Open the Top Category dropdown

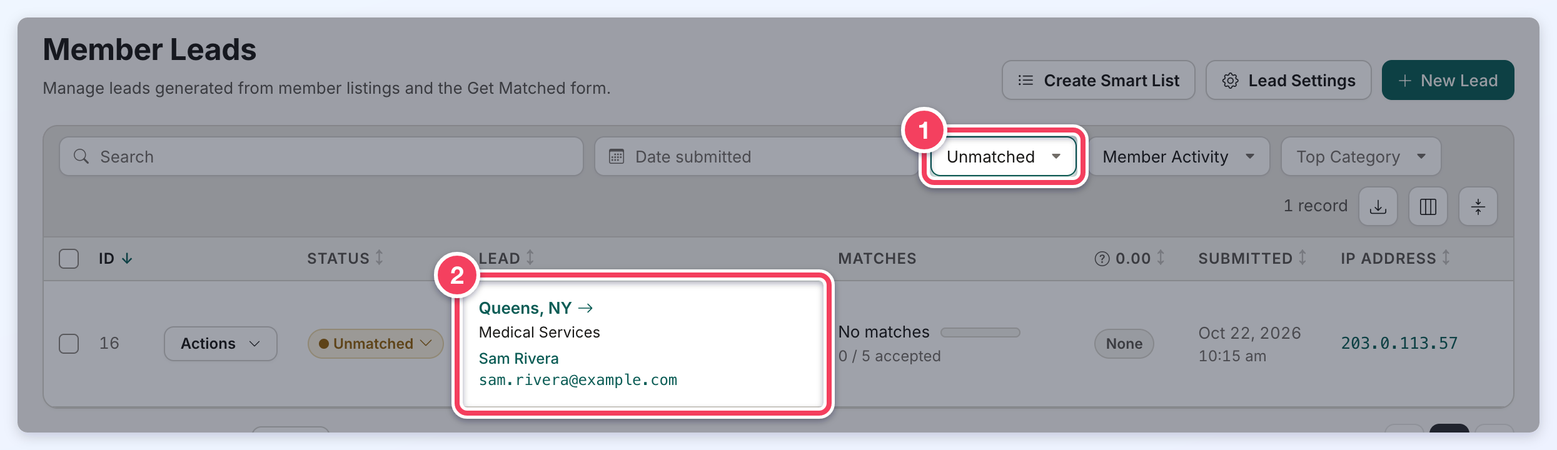[x=1361, y=157]
